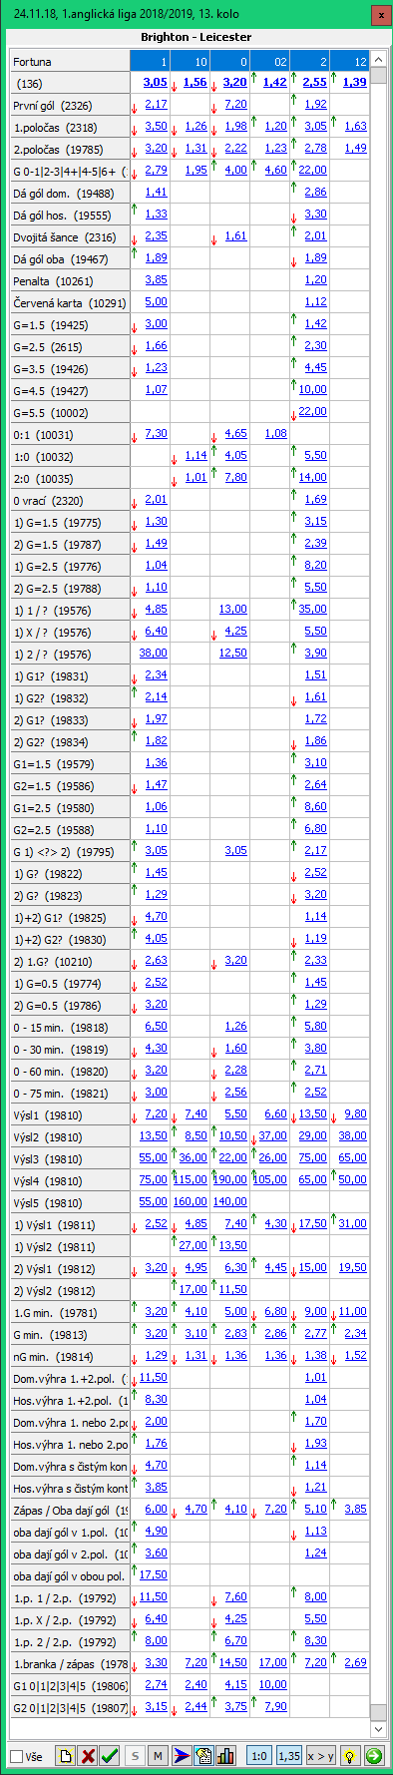Image resolution: width=393 pixels, height=1775 pixels.
Task: Click the green checkmark confirm icon
Action: (x=109, y=1755)
